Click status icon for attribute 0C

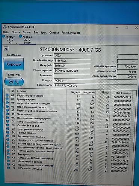(8, 121)
